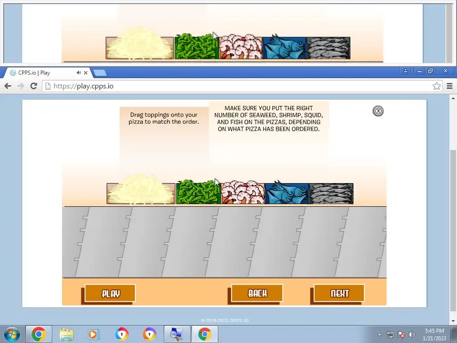457x343 pixels.
Task: Click the scroll down arrow of front window
Action: coord(453,321)
